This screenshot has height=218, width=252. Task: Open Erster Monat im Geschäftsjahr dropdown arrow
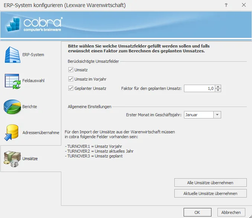click(x=217, y=115)
